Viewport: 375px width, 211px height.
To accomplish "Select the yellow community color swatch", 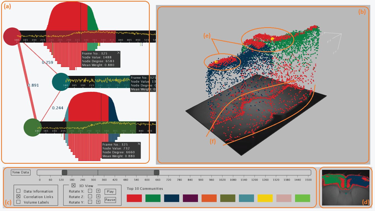I will pyautogui.click(x=265, y=198).
